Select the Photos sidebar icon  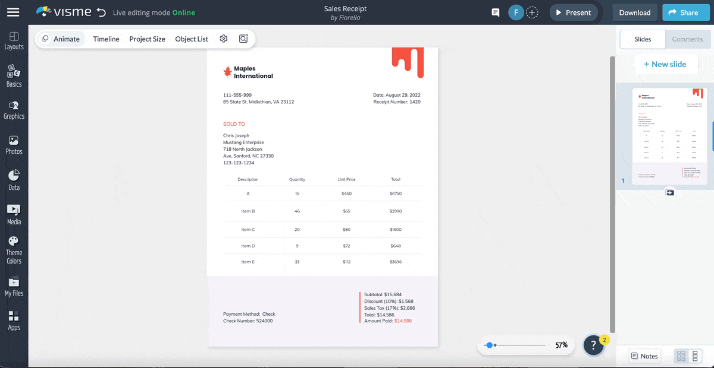click(14, 144)
